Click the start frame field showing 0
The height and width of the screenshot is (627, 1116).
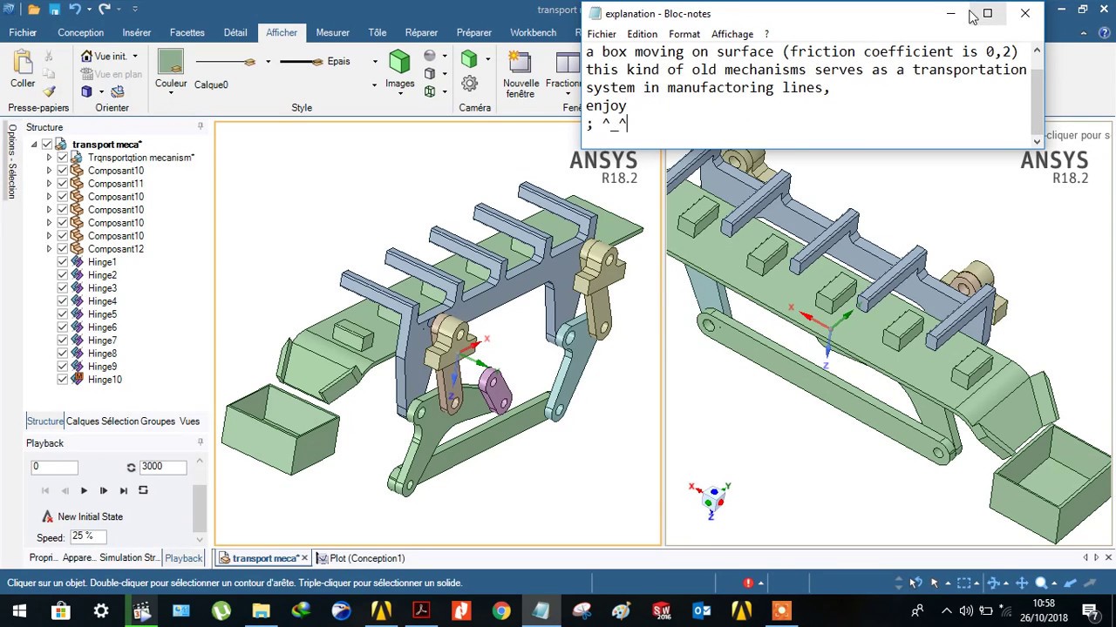(x=54, y=467)
